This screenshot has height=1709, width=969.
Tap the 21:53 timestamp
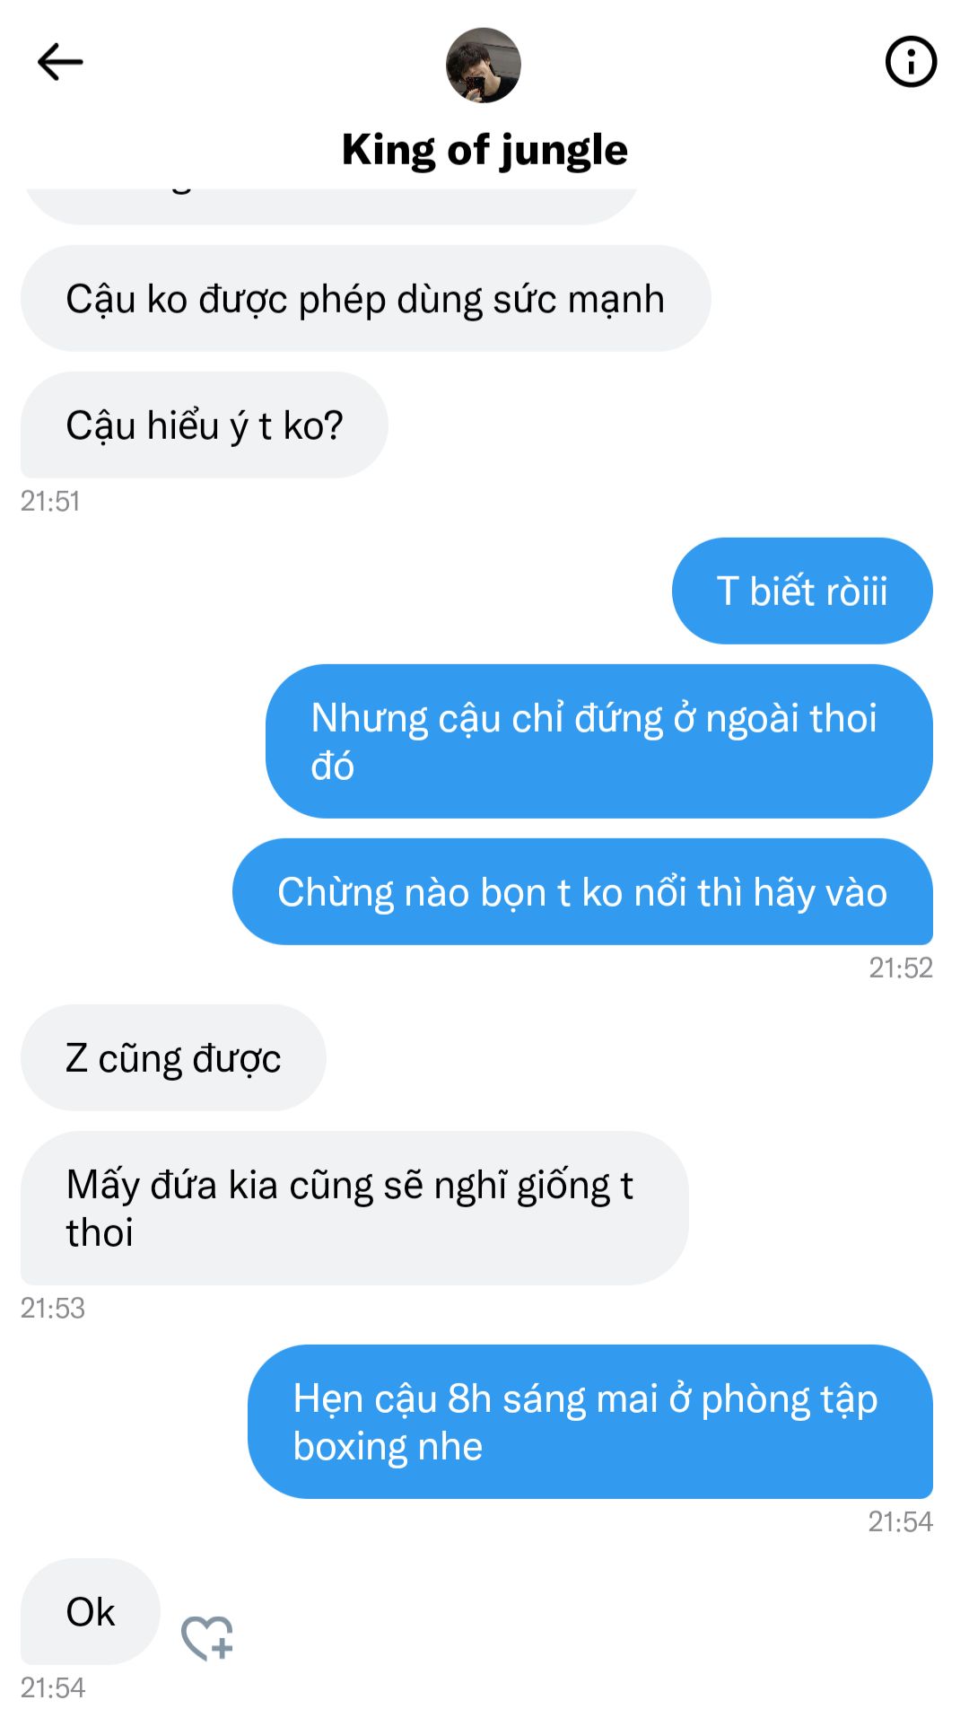[52, 1308]
